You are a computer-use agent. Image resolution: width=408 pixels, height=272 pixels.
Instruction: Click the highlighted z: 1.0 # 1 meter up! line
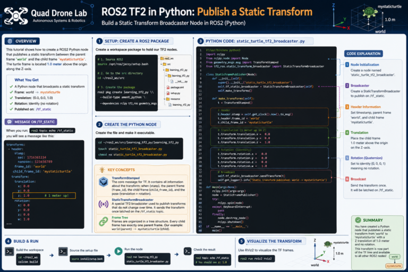44,195
